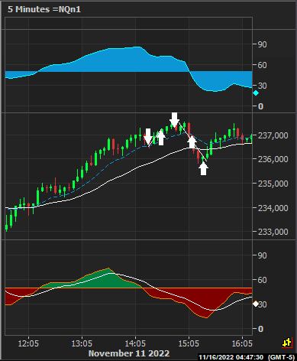Viewport: 297px width, 361px height.
Task: Click the 234,000 price axis label
Action: point(273,208)
